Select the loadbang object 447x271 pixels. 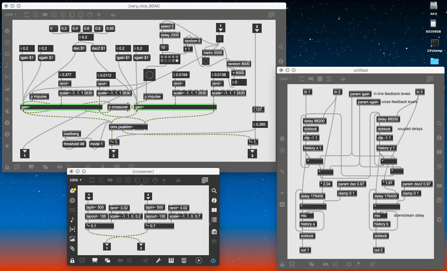[72, 134]
